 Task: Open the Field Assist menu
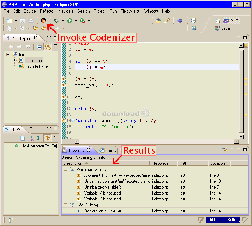[x=130, y=11]
